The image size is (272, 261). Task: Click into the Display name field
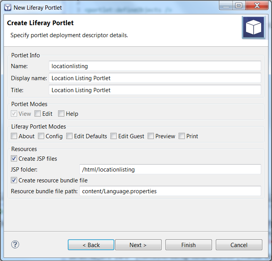(155, 78)
